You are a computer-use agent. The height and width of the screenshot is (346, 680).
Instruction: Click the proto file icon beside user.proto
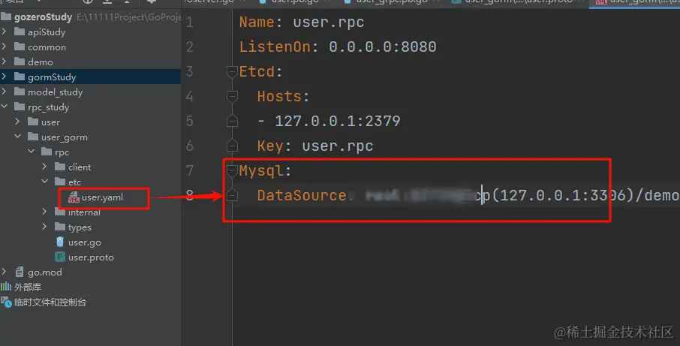pyautogui.click(x=60, y=257)
